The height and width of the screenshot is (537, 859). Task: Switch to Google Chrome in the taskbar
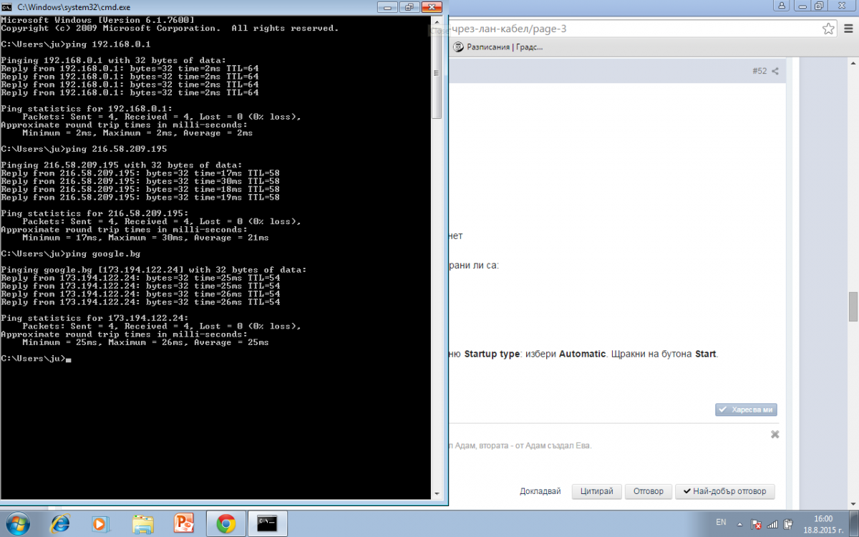[226, 524]
